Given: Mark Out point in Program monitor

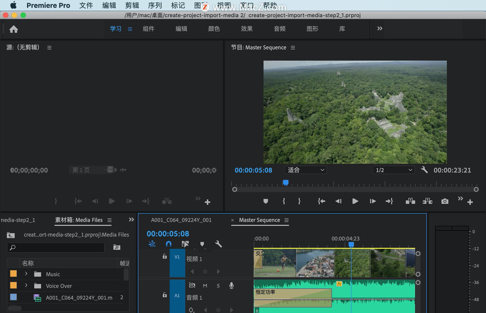Looking at the screenshot, I should [x=299, y=201].
